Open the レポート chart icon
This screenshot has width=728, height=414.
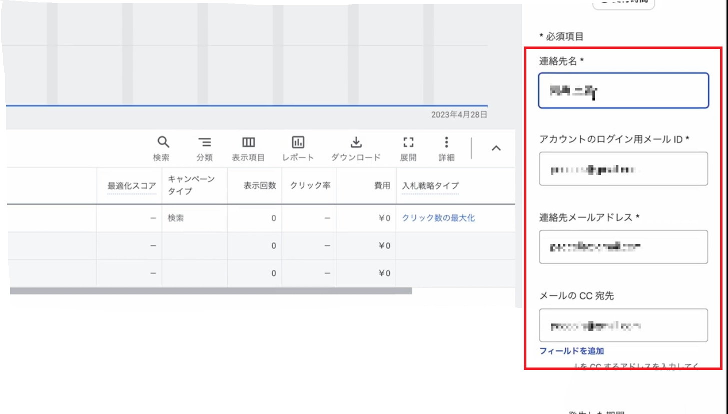[x=298, y=142]
